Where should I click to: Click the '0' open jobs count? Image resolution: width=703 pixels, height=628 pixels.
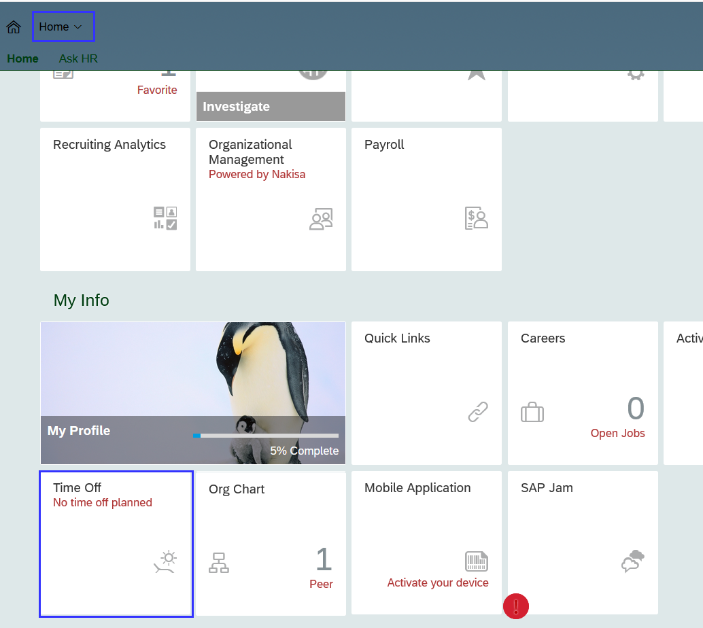click(636, 408)
